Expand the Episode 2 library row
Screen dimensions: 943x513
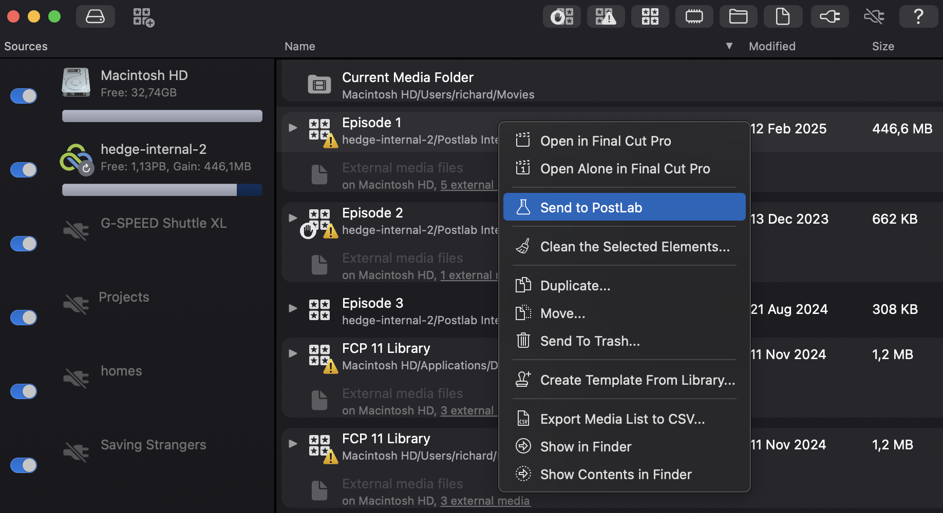click(x=293, y=218)
